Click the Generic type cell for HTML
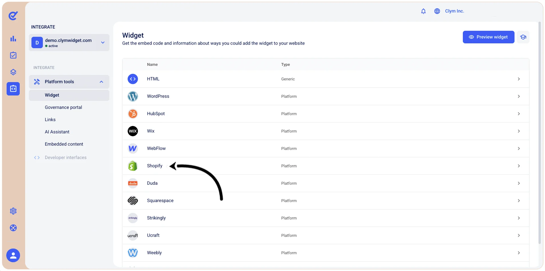Image resolution: width=545 pixels, height=271 pixels. click(288, 79)
